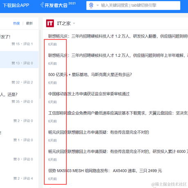The image size is (188, 188).
Task: Expand the IT之家 source dropdown arrow
Action: tap(74, 23)
